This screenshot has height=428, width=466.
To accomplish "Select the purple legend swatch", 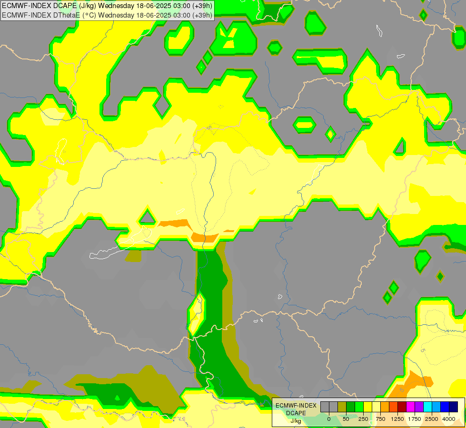I will [x=419, y=407].
